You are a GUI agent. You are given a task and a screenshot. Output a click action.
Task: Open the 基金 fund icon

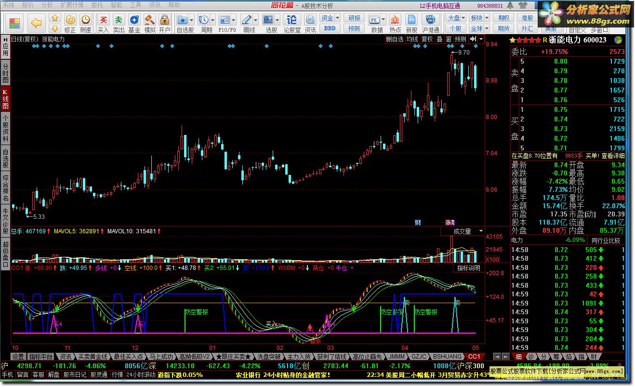tap(134, 23)
